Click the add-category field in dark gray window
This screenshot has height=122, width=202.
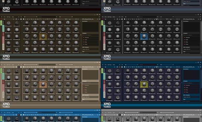[x=191, y=35]
